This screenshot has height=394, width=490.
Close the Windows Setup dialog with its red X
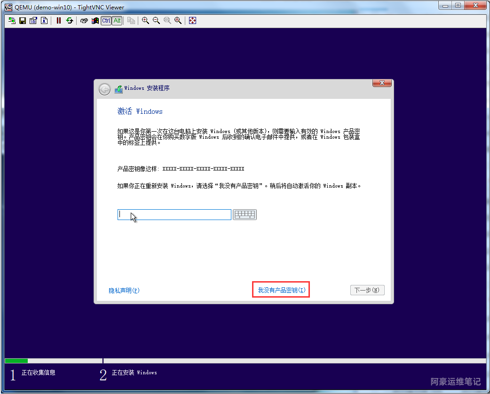click(381, 83)
